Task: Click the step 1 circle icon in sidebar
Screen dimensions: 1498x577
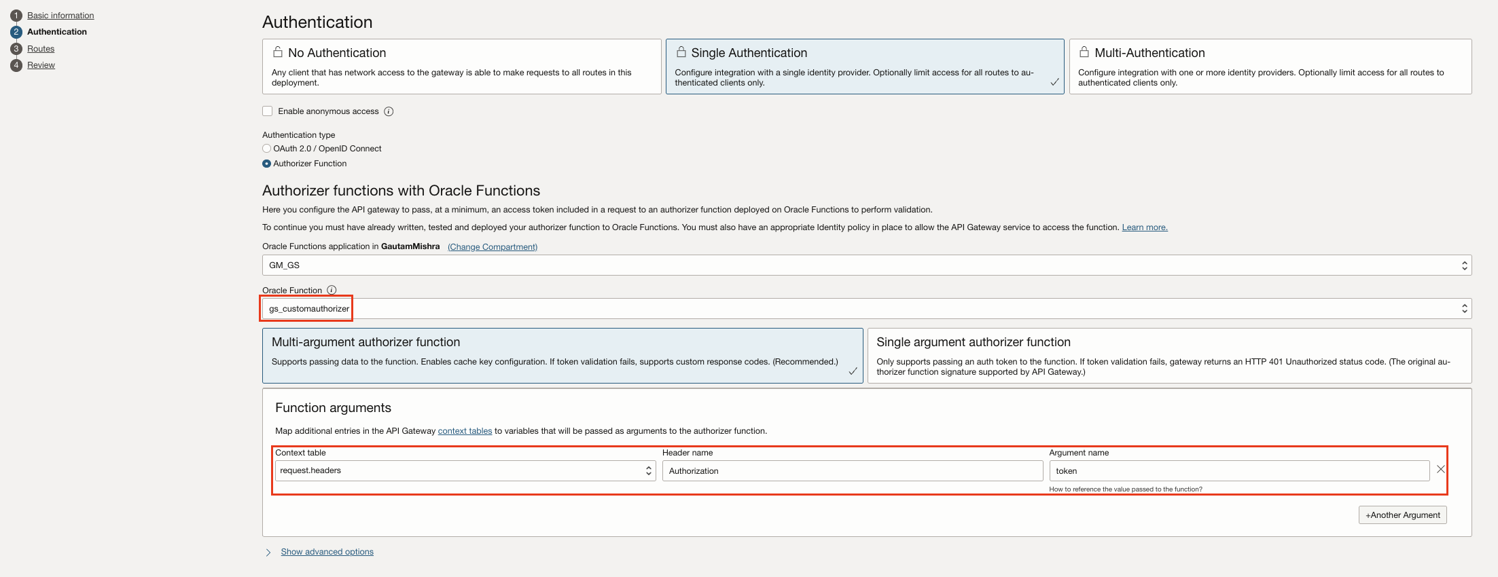Action: point(16,16)
